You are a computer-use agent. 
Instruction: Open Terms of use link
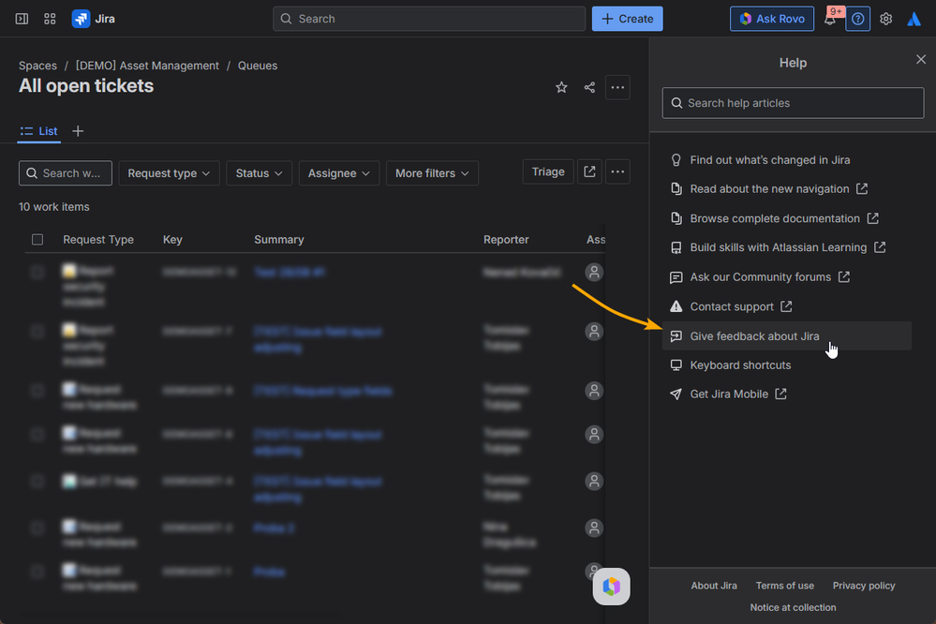pos(784,586)
